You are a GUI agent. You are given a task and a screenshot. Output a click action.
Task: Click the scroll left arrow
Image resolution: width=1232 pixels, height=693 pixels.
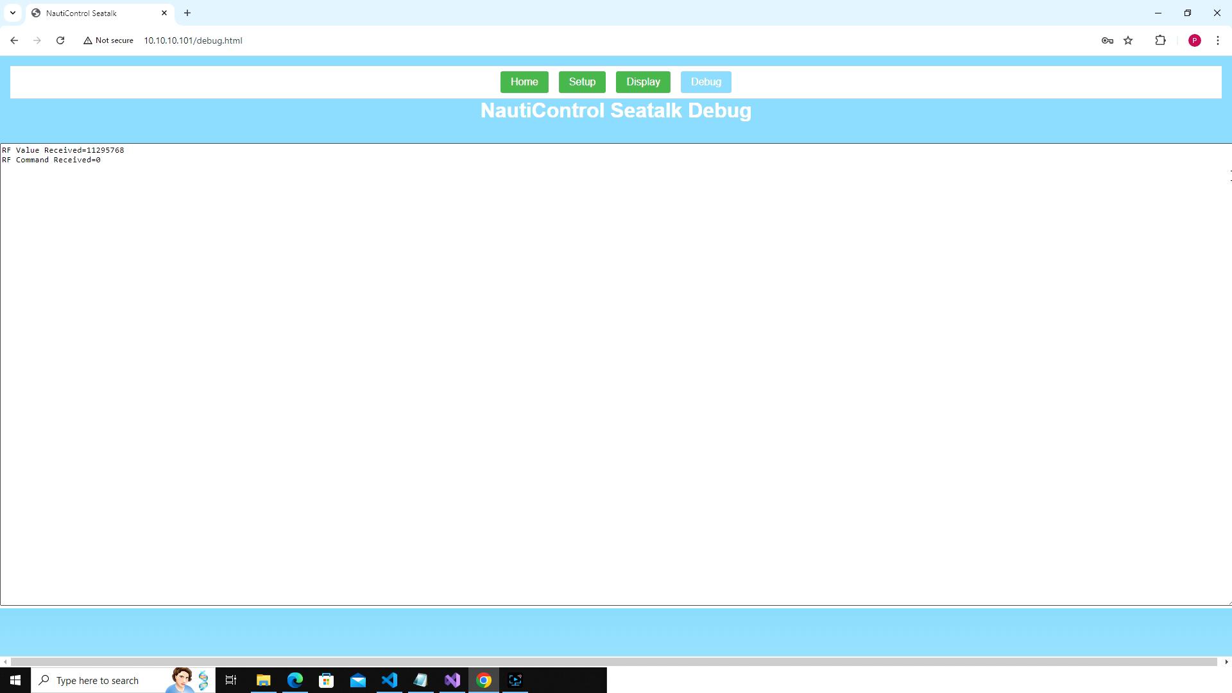(x=5, y=662)
